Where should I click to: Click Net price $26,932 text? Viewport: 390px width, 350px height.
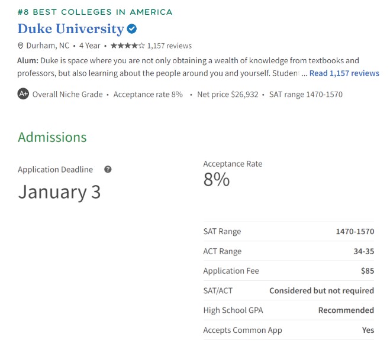coord(228,95)
